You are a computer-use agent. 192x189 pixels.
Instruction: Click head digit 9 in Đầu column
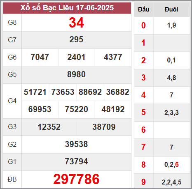click(x=143, y=182)
